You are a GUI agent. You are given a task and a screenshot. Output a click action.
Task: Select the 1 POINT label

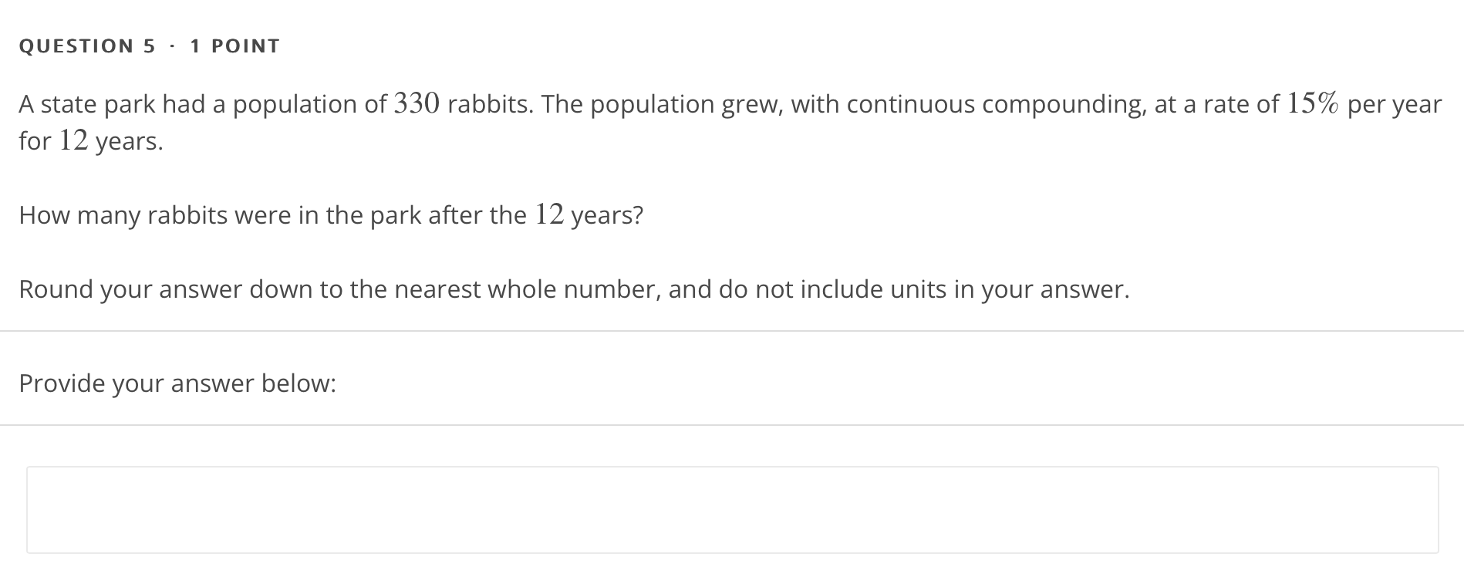tap(233, 46)
